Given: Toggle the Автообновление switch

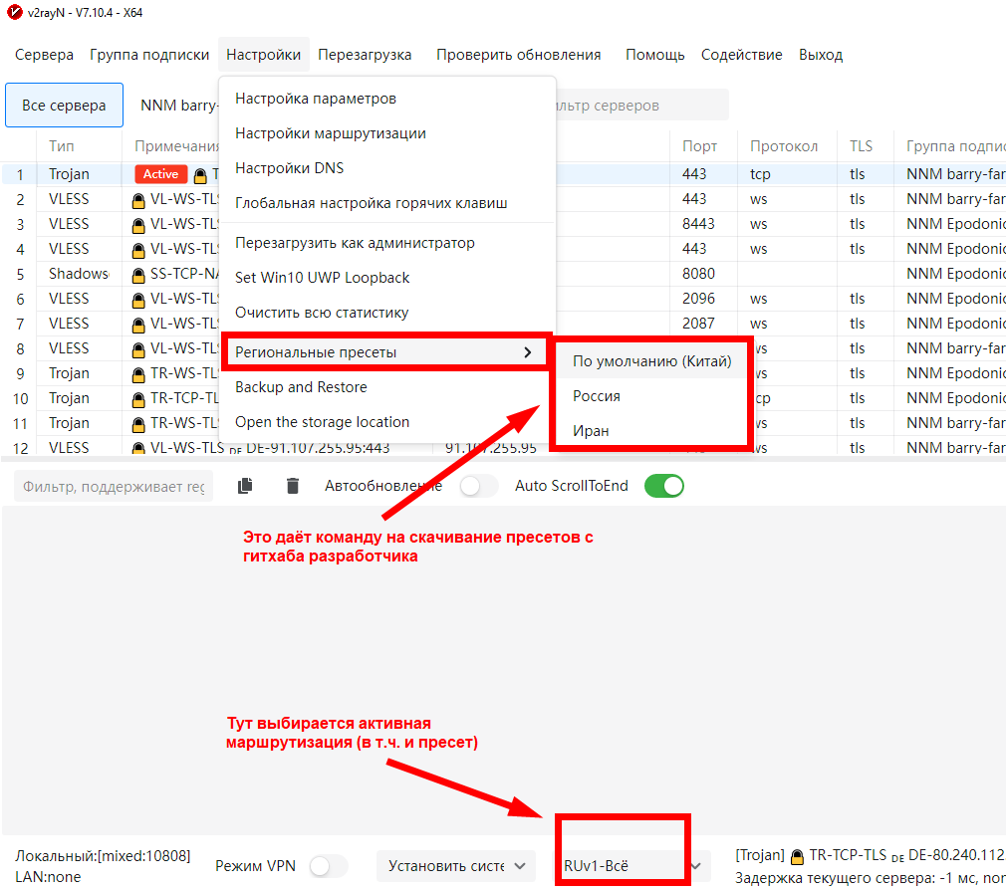Looking at the screenshot, I should [x=479, y=486].
